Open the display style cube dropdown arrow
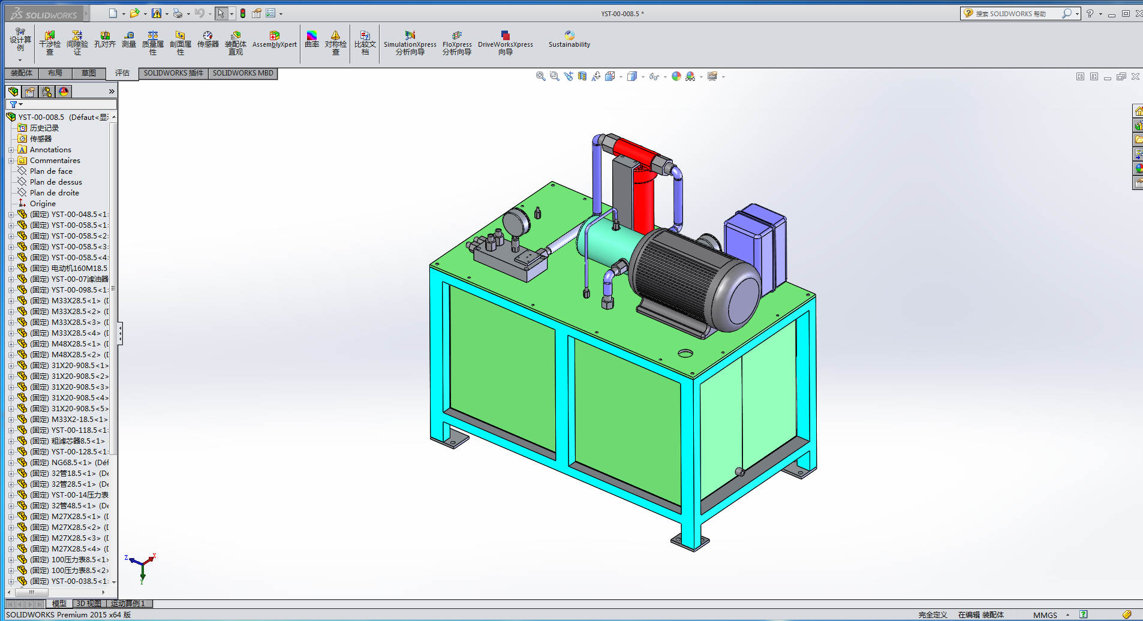Screen dimensions: 1143x621 pyautogui.click(x=643, y=77)
